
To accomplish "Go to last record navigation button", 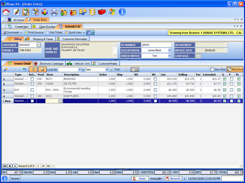I will 49,166.
